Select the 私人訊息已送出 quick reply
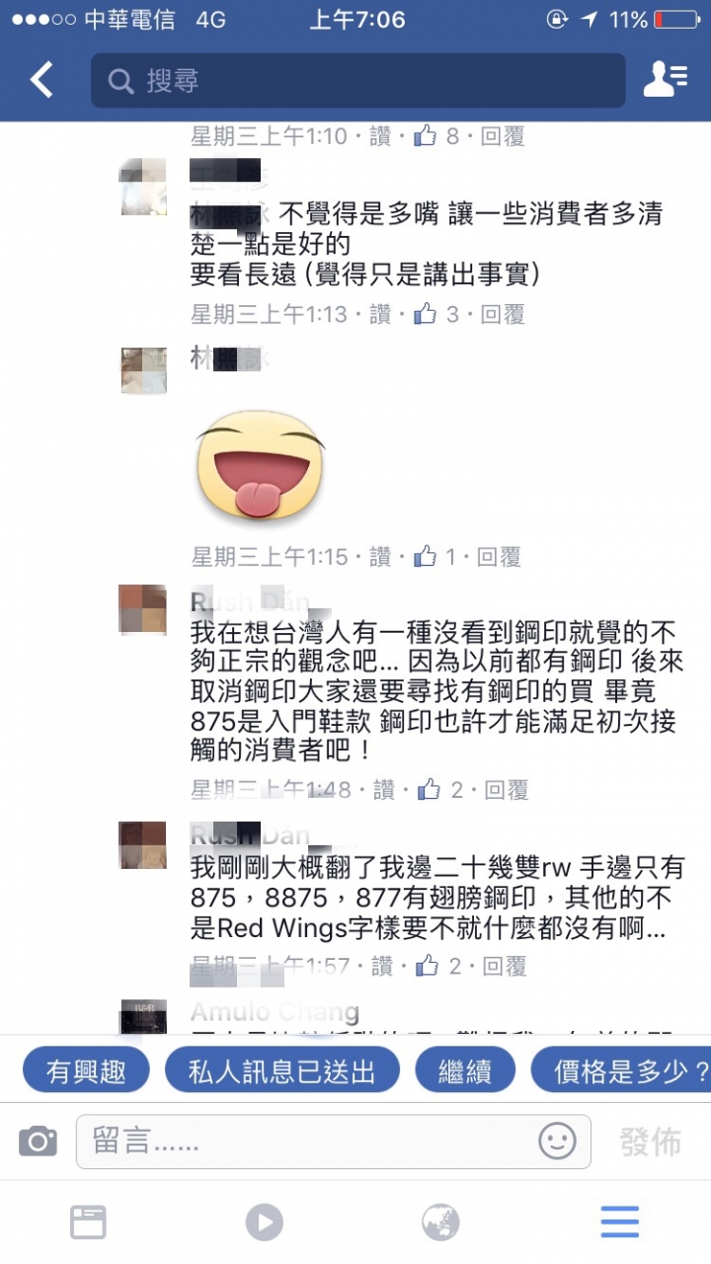711x1264 pixels. pos(282,1071)
